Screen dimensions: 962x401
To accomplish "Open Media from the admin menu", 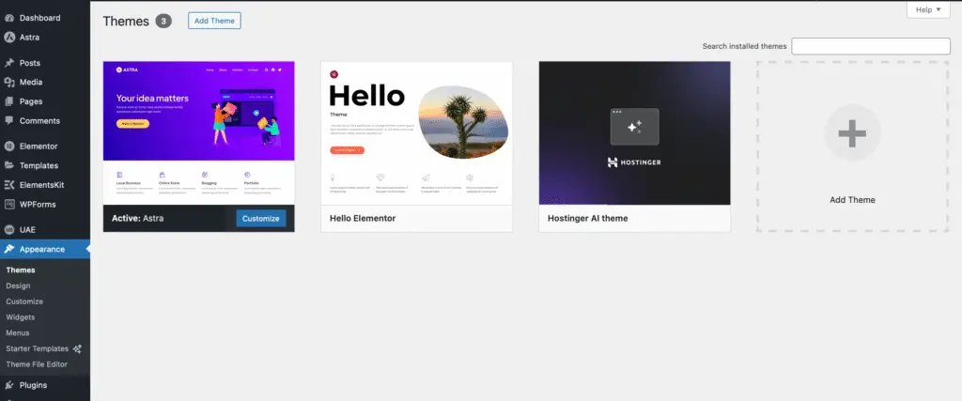I will [45, 82].
